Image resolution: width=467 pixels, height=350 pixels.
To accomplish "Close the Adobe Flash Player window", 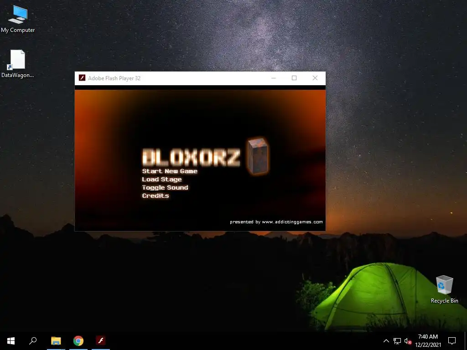I will coord(315,78).
